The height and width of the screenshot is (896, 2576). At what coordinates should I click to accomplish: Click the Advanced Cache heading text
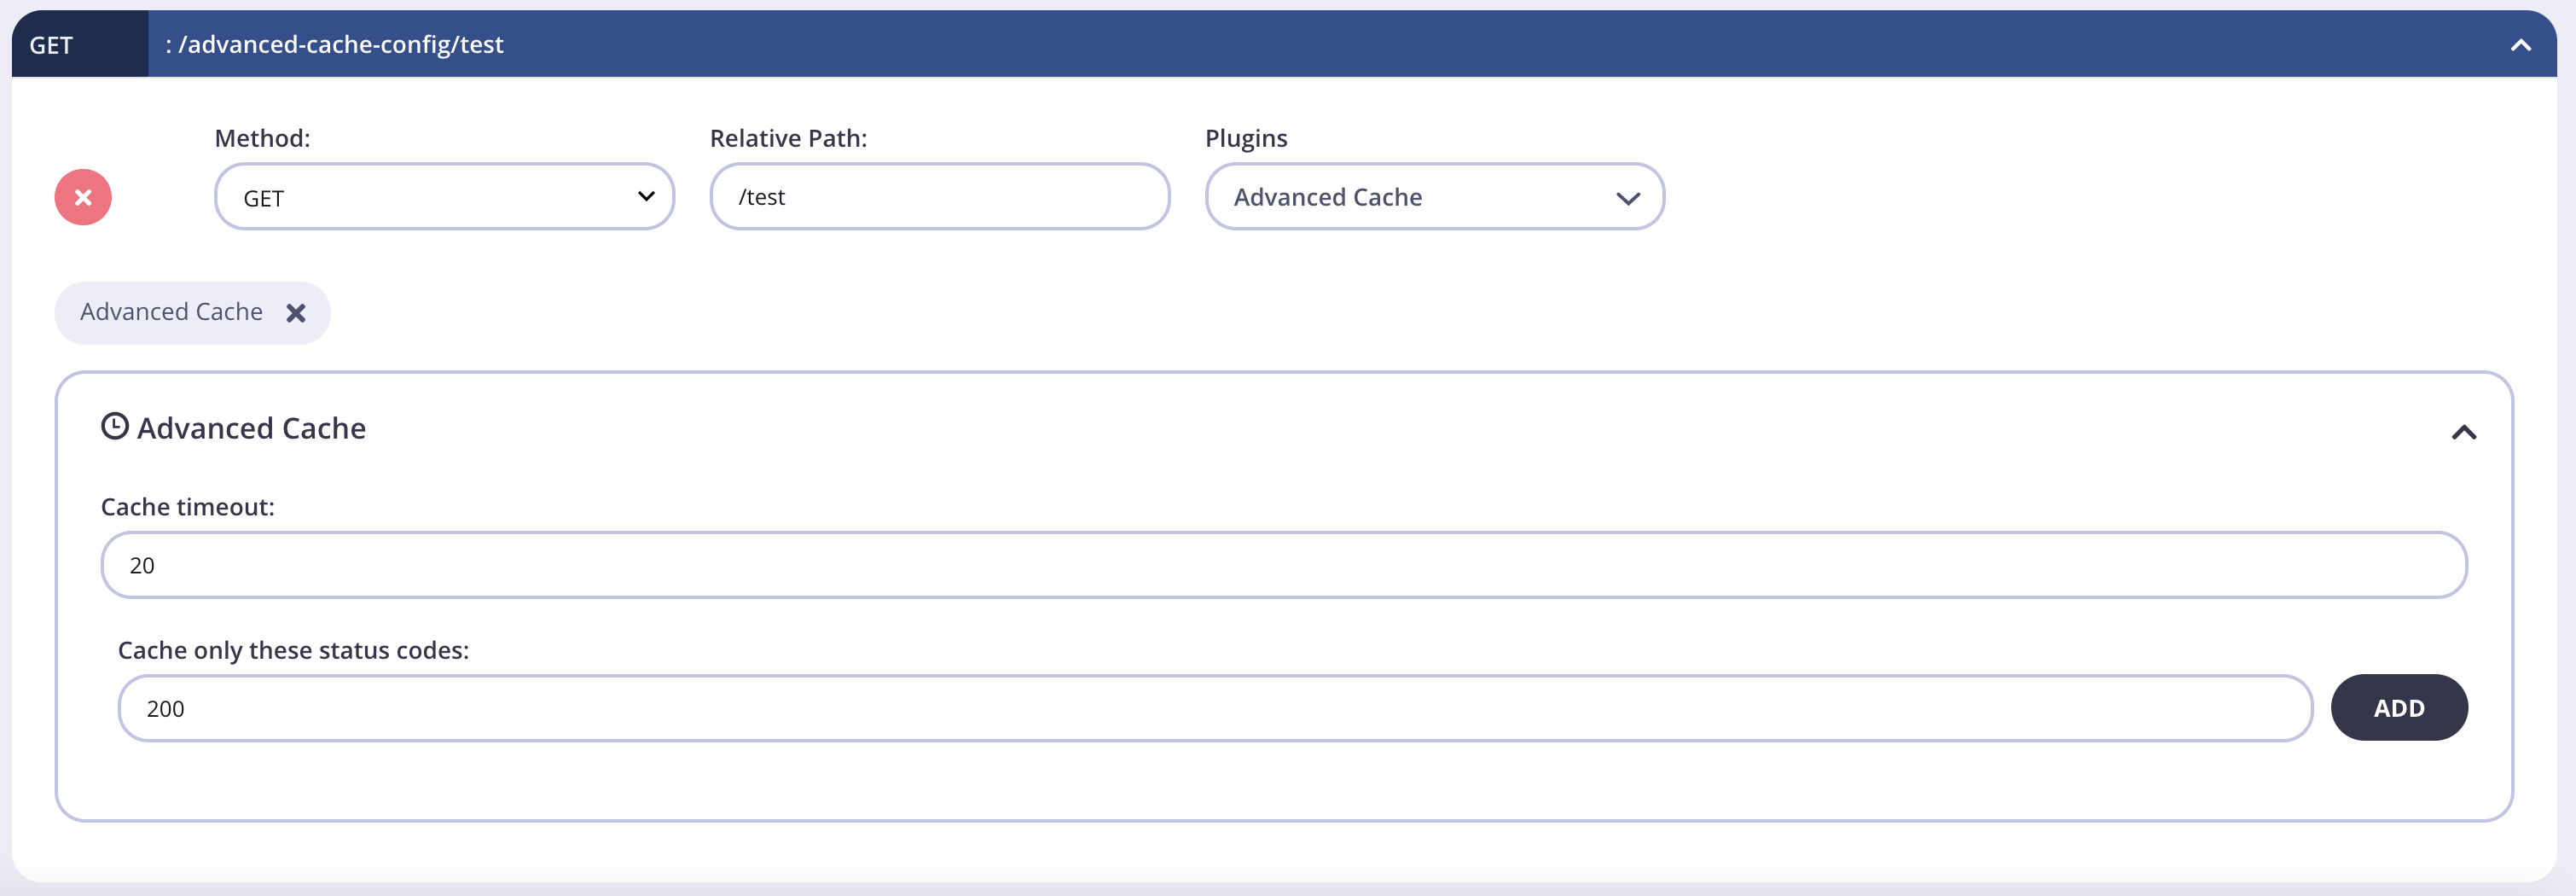pyautogui.click(x=251, y=428)
